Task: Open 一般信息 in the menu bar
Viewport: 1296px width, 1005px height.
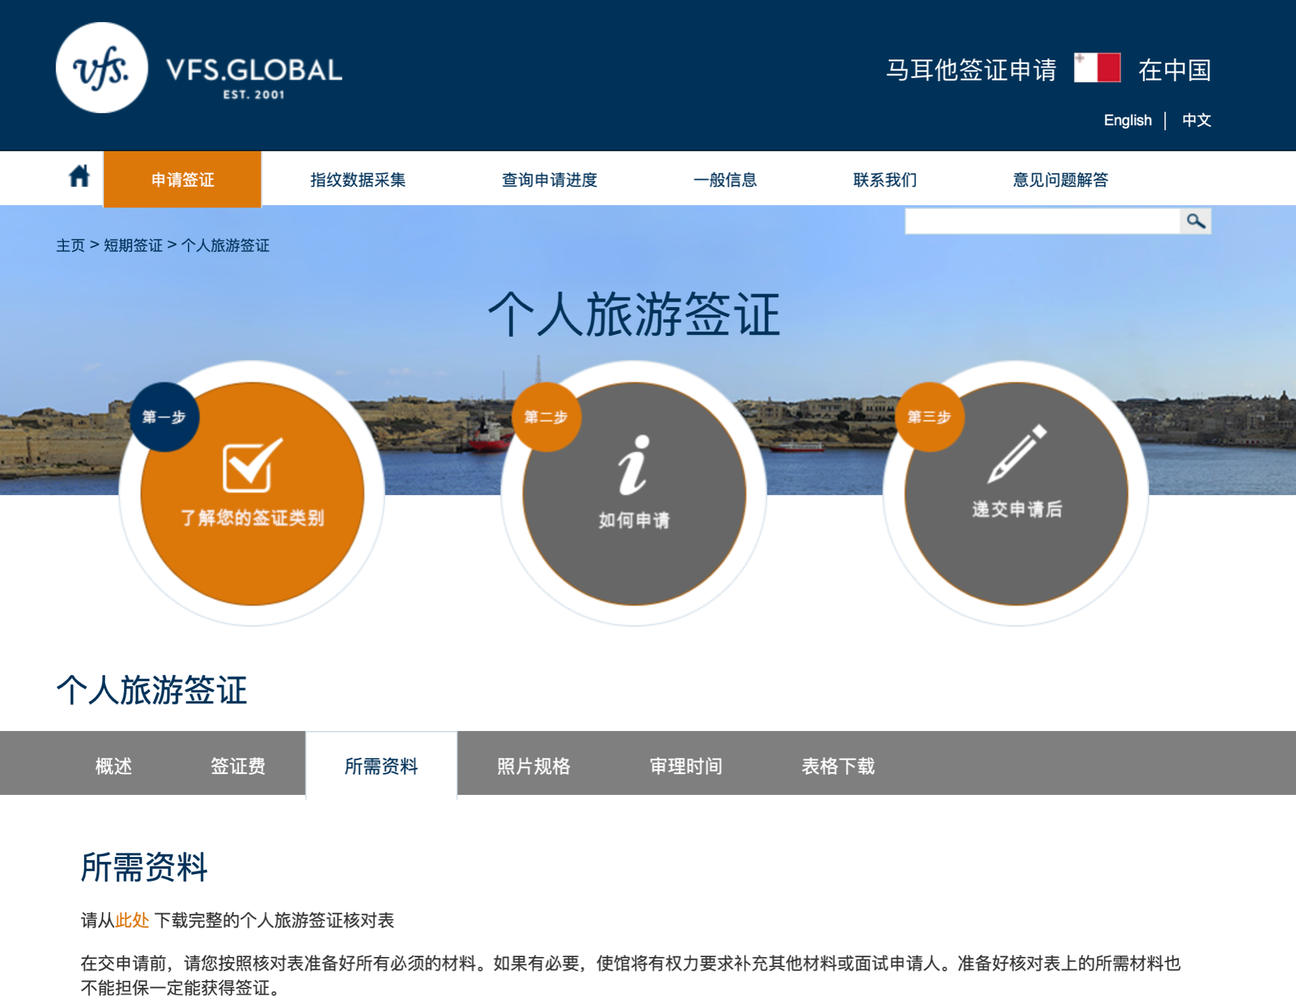Action: (726, 179)
